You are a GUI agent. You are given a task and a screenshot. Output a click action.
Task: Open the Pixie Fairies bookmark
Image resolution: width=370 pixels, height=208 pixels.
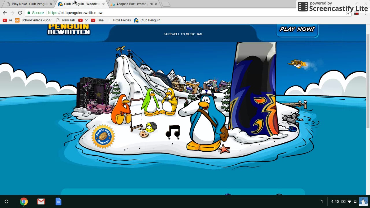click(x=119, y=20)
